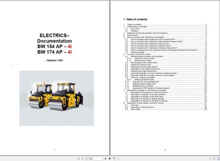
Task: Open 'Driving against the closed brake' entry
Action: pyautogui.click(x=166, y=62)
